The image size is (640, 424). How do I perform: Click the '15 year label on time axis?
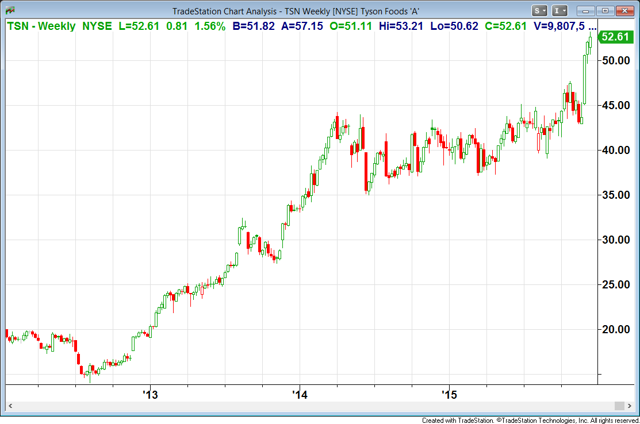click(x=449, y=395)
